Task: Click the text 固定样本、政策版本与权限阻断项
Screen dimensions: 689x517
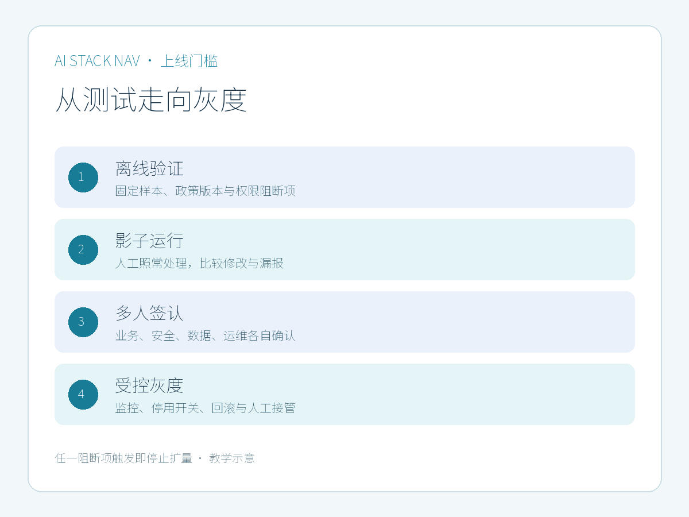Action: click(x=205, y=191)
